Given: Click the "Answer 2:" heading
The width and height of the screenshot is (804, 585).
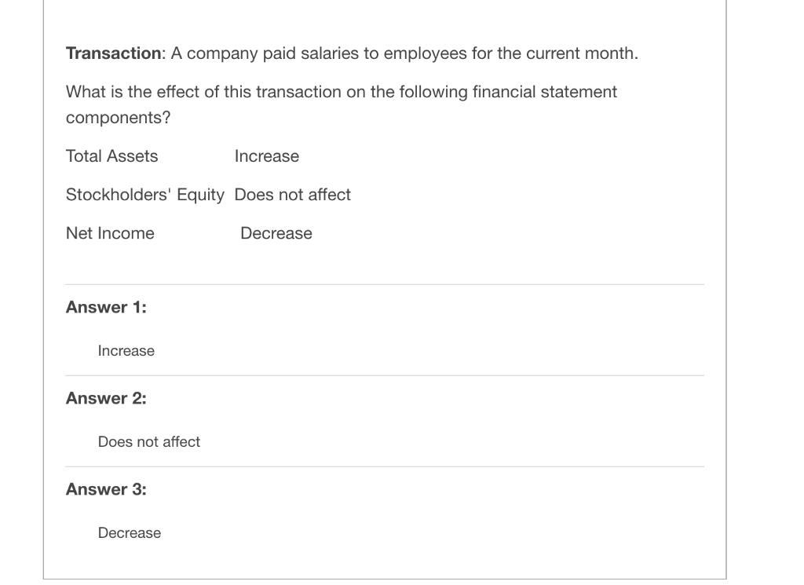Looking at the screenshot, I should [106, 398].
